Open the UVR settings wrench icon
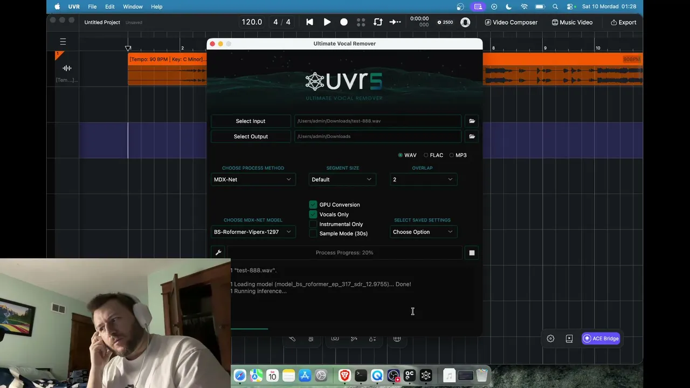690x388 pixels. point(218,252)
